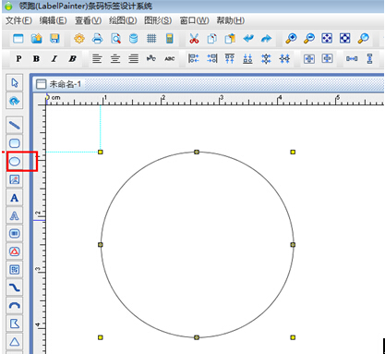
Task: Open the 查看(V) menu
Action: point(88,20)
